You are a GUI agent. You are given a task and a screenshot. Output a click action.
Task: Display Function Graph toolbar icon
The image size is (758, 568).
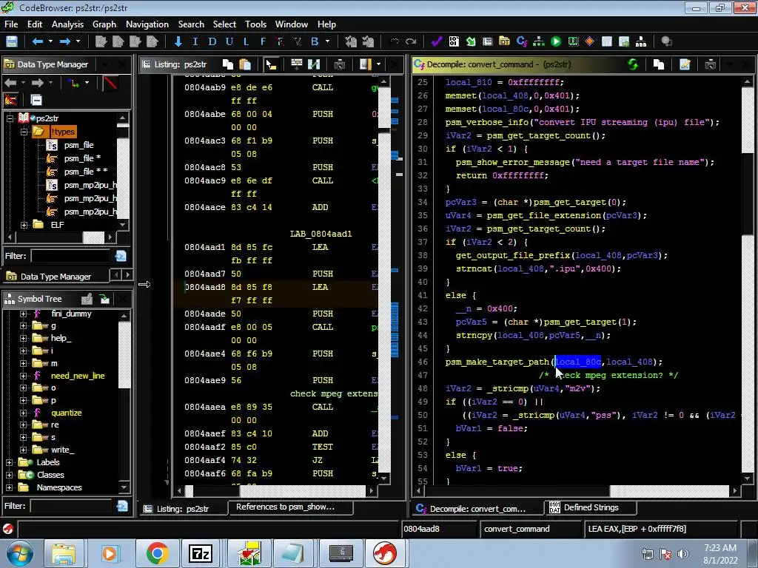[x=539, y=41]
